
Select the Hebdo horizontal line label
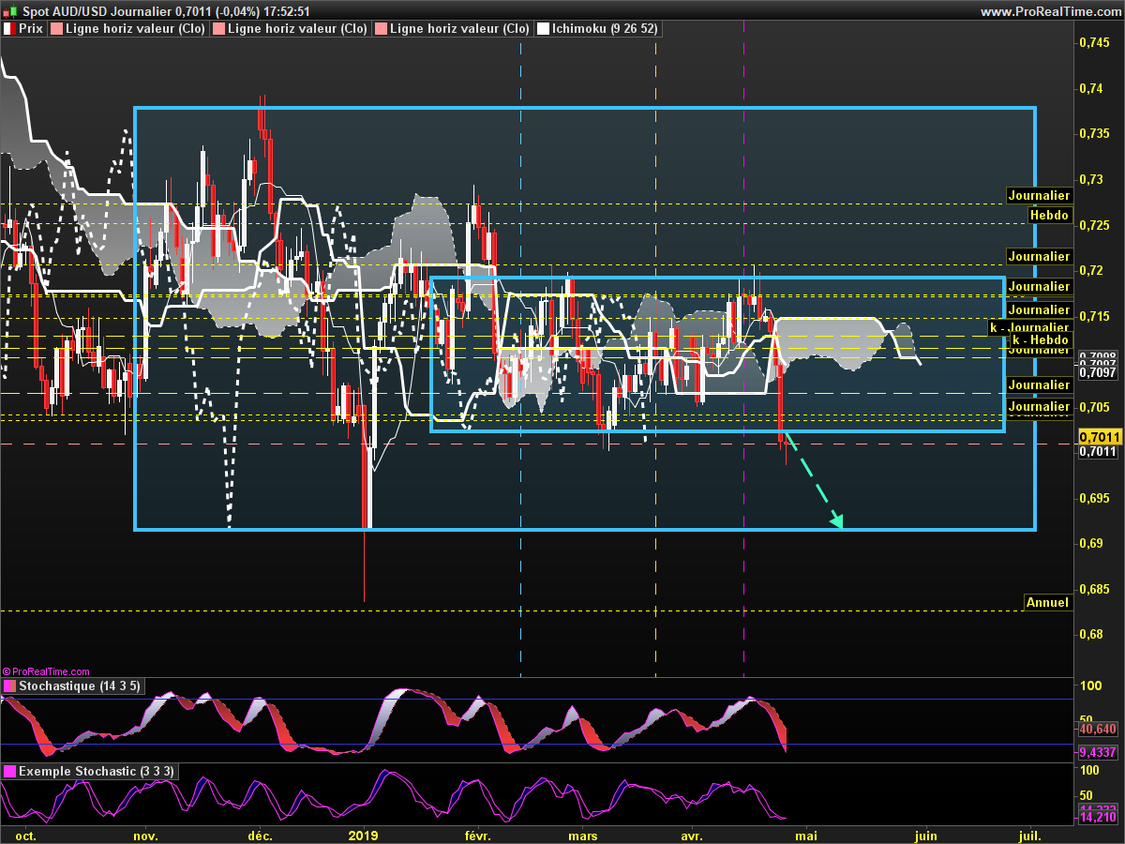click(x=1048, y=215)
